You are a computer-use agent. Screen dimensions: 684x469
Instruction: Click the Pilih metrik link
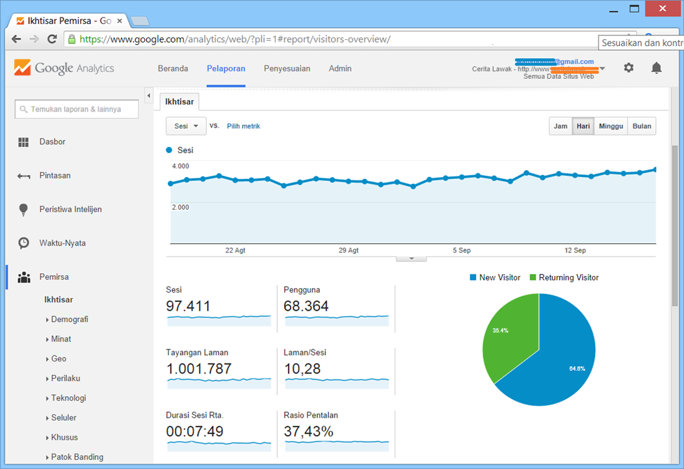(x=243, y=126)
